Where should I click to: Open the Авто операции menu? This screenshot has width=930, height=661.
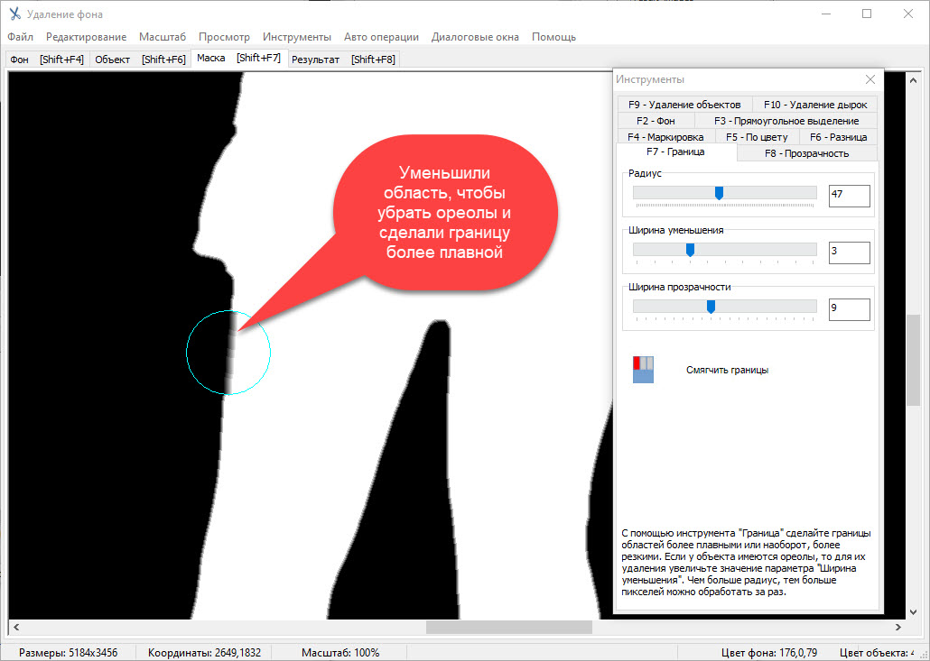[381, 37]
